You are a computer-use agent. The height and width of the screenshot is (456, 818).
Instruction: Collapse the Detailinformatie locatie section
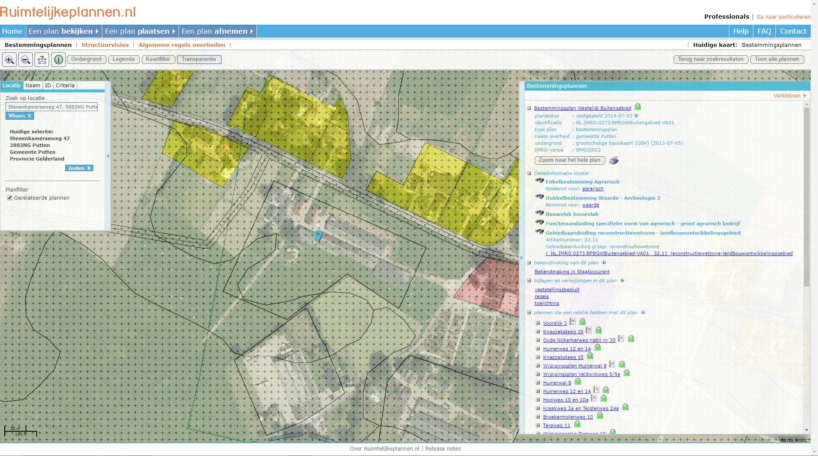(x=529, y=173)
